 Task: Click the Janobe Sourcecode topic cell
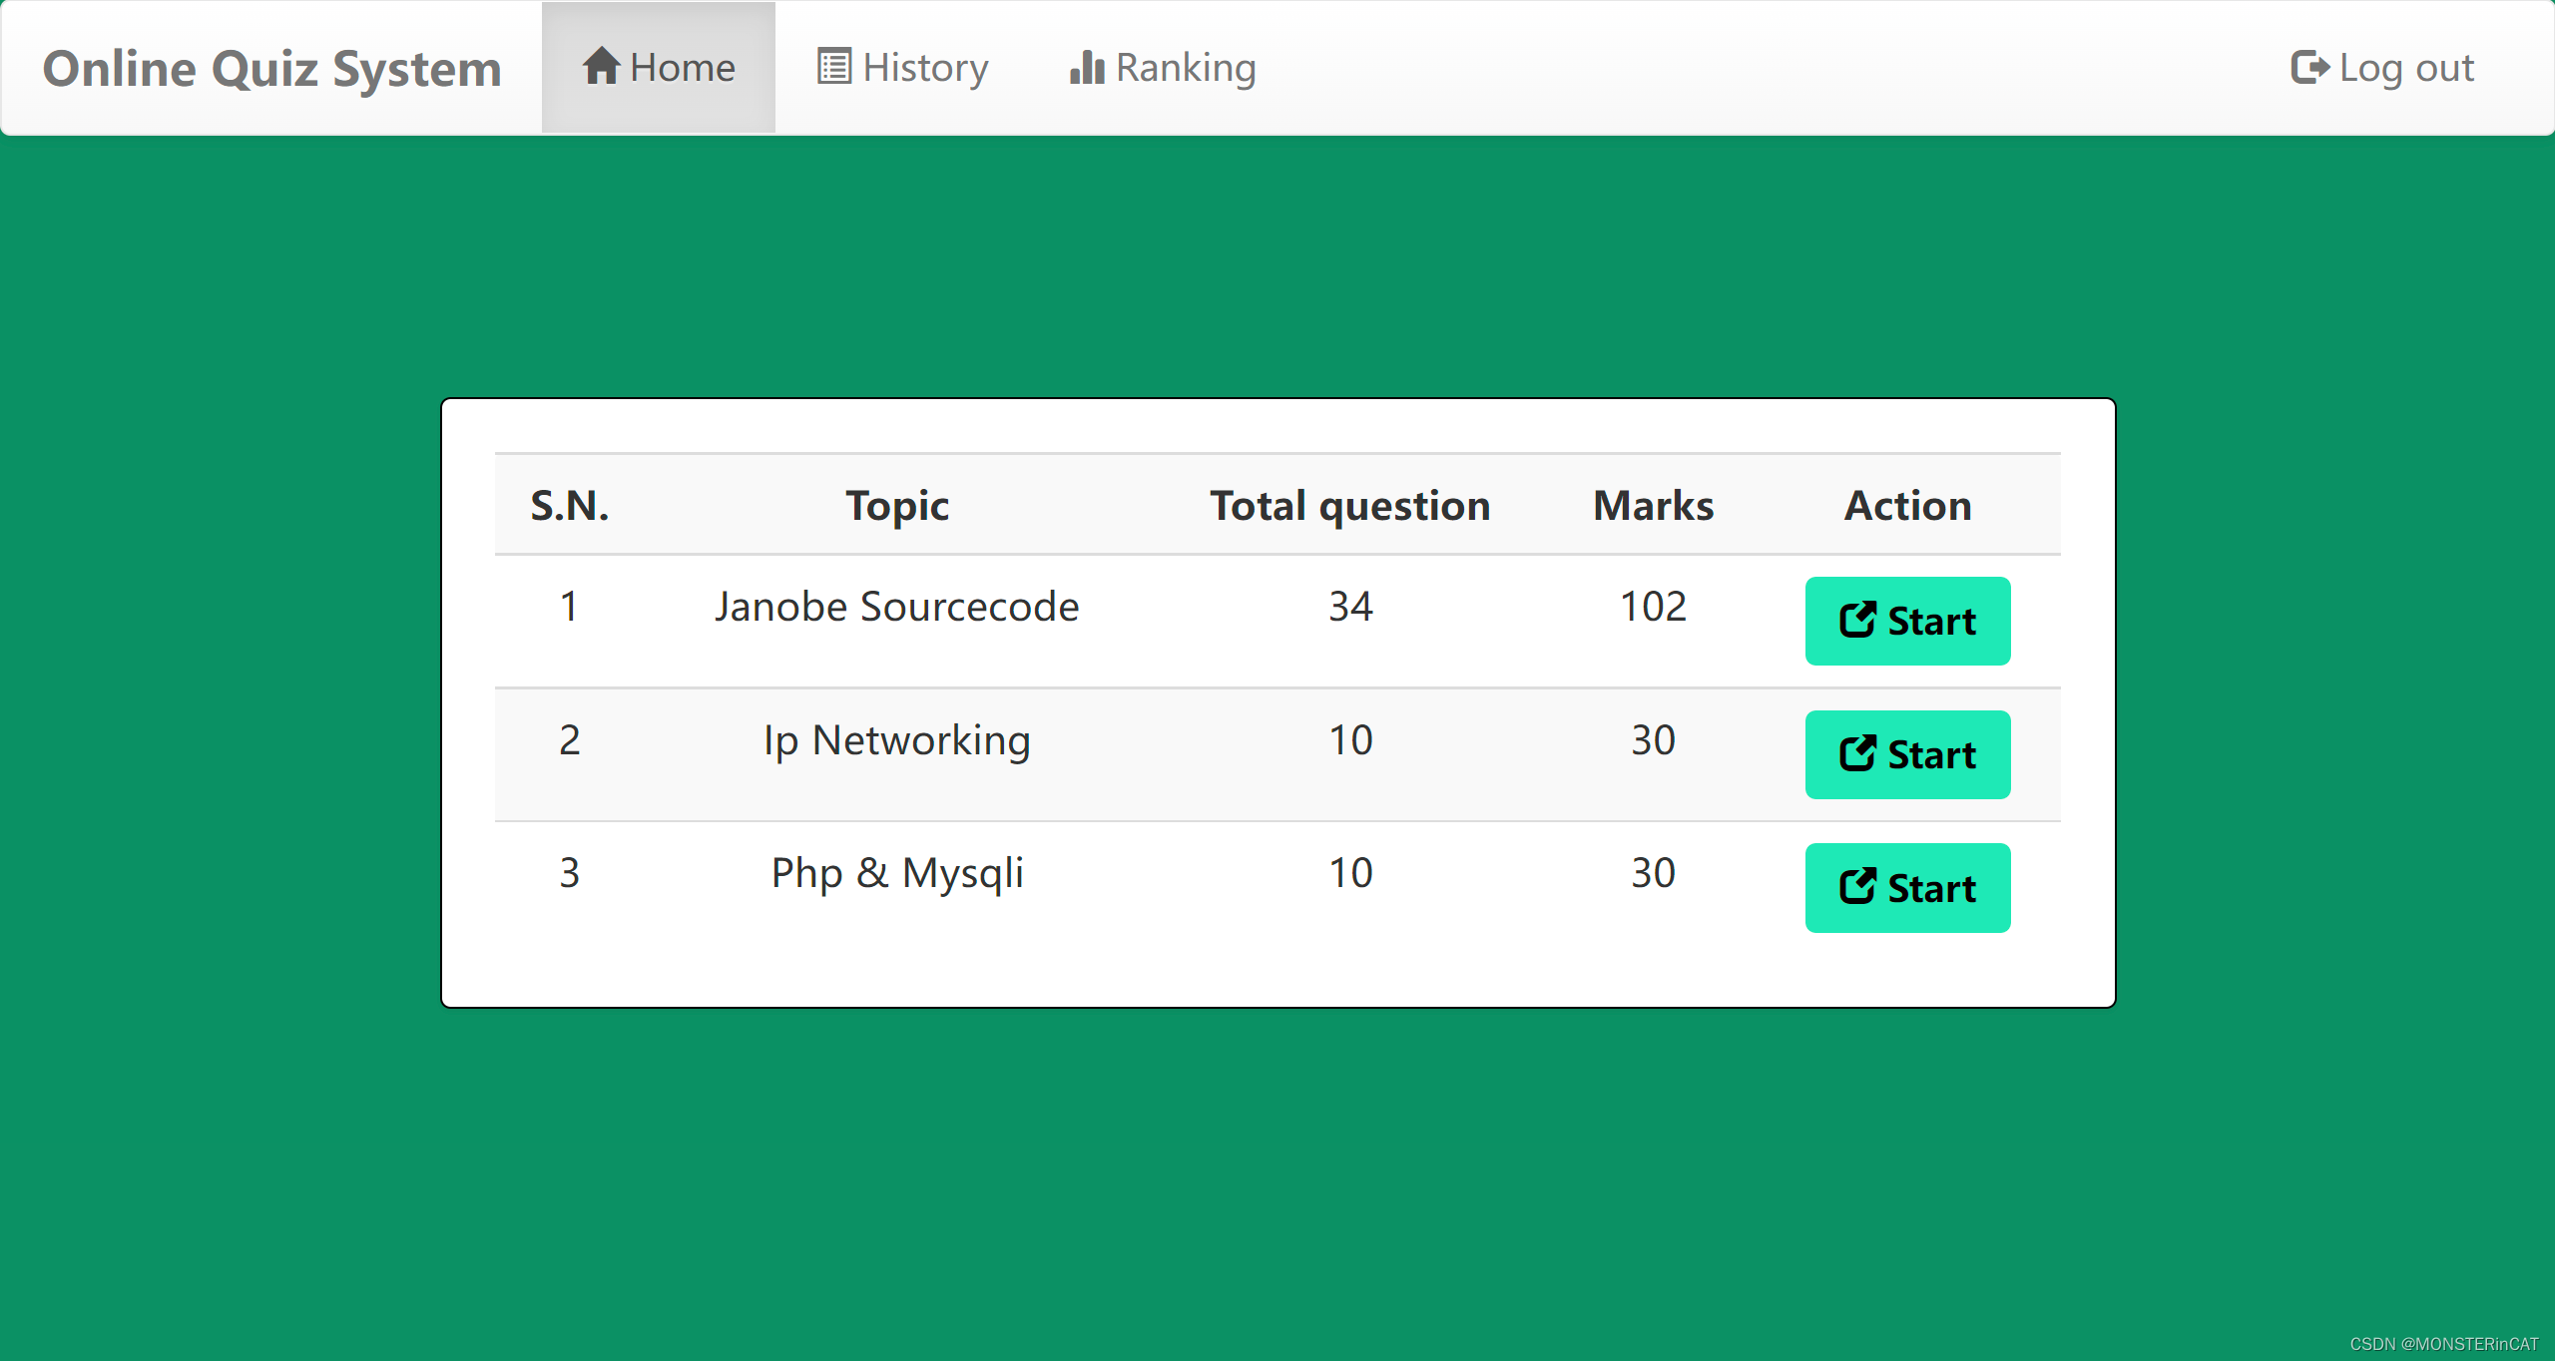click(x=897, y=606)
